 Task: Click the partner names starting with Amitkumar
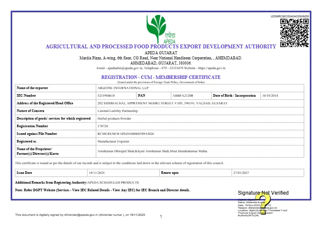coord(153,151)
